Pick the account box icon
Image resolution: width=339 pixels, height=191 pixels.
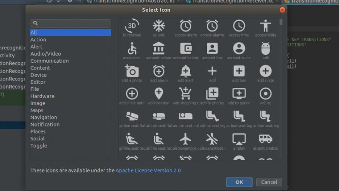click(212, 48)
